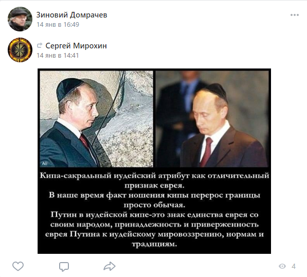Click the eye views icon
The width and height of the screenshot is (307, 277).
click(282, 266)
